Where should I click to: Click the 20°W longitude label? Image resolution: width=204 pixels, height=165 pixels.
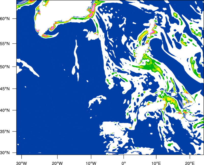coord(57,163)
